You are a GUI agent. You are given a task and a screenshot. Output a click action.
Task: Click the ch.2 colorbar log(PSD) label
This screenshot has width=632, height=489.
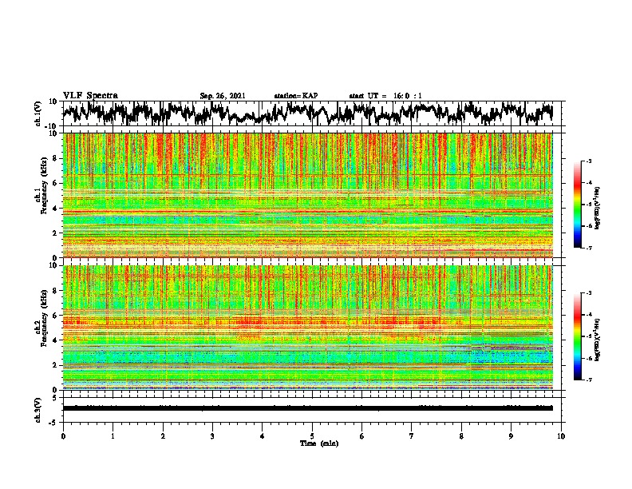[598, 340]
